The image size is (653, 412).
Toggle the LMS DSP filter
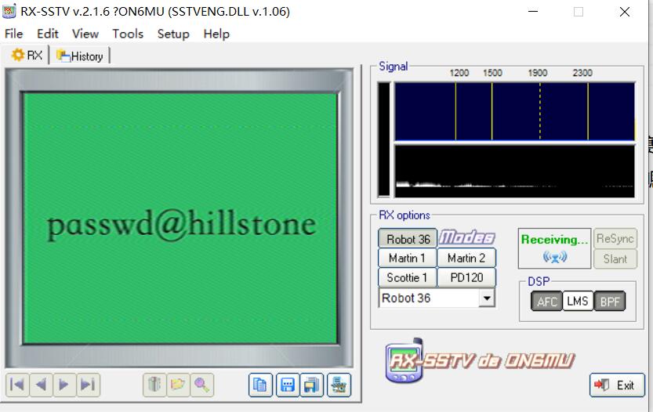point(577,301)
